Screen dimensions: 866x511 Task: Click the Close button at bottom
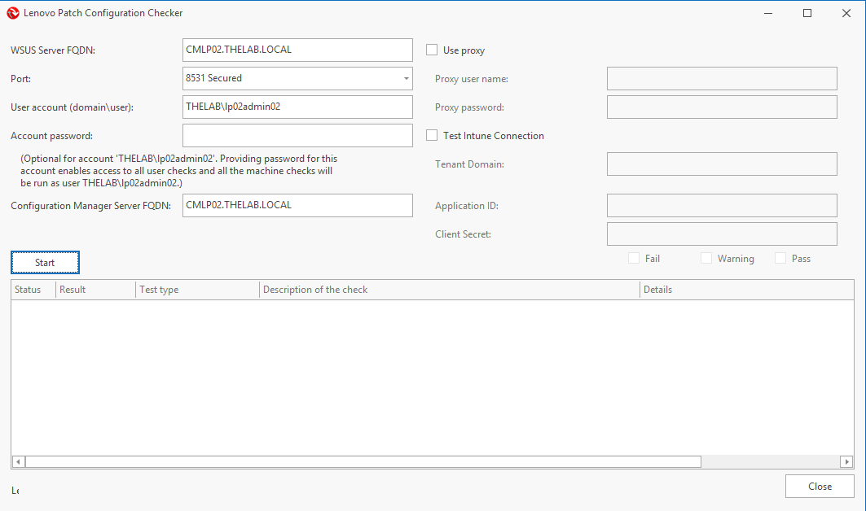click(820, 486)
